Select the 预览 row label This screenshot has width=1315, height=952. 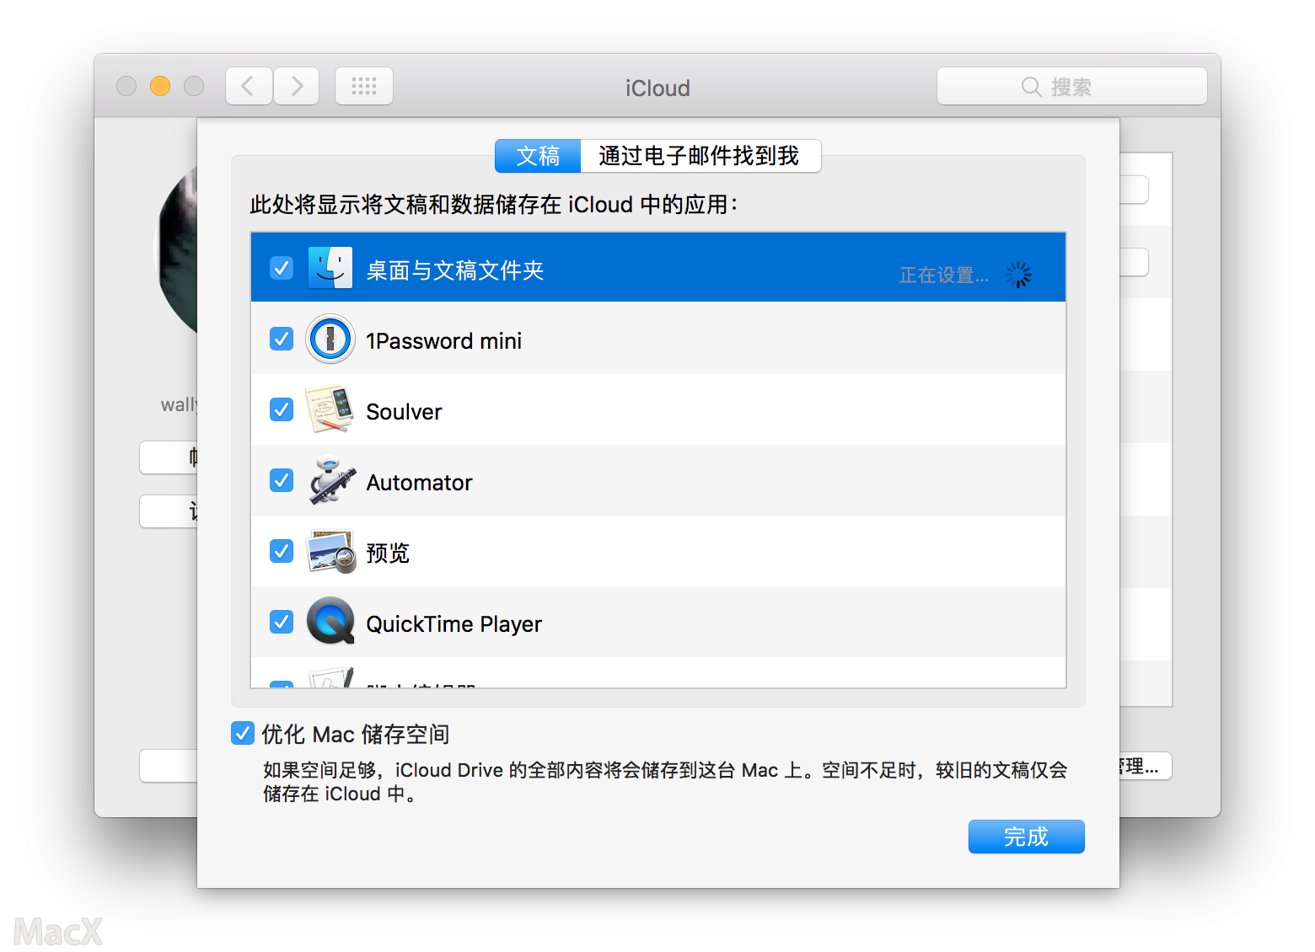click(388, 553)
